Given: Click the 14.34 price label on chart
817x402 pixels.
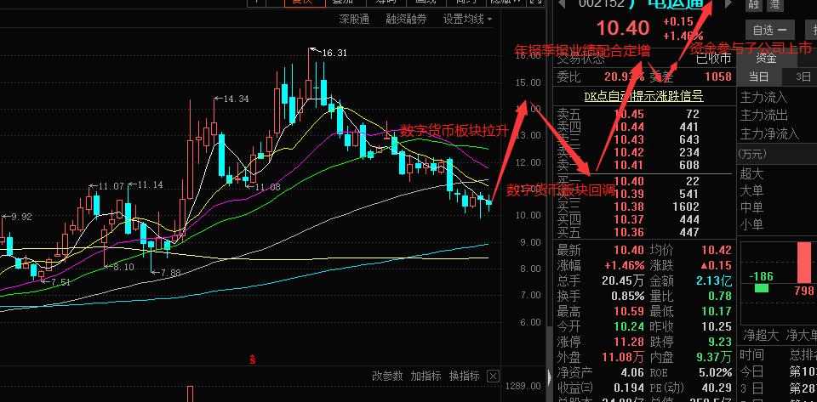Looking at the screenshot, I should click(x=236, y=99).
